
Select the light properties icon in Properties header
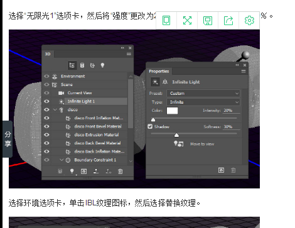click(x=155, y=82)
